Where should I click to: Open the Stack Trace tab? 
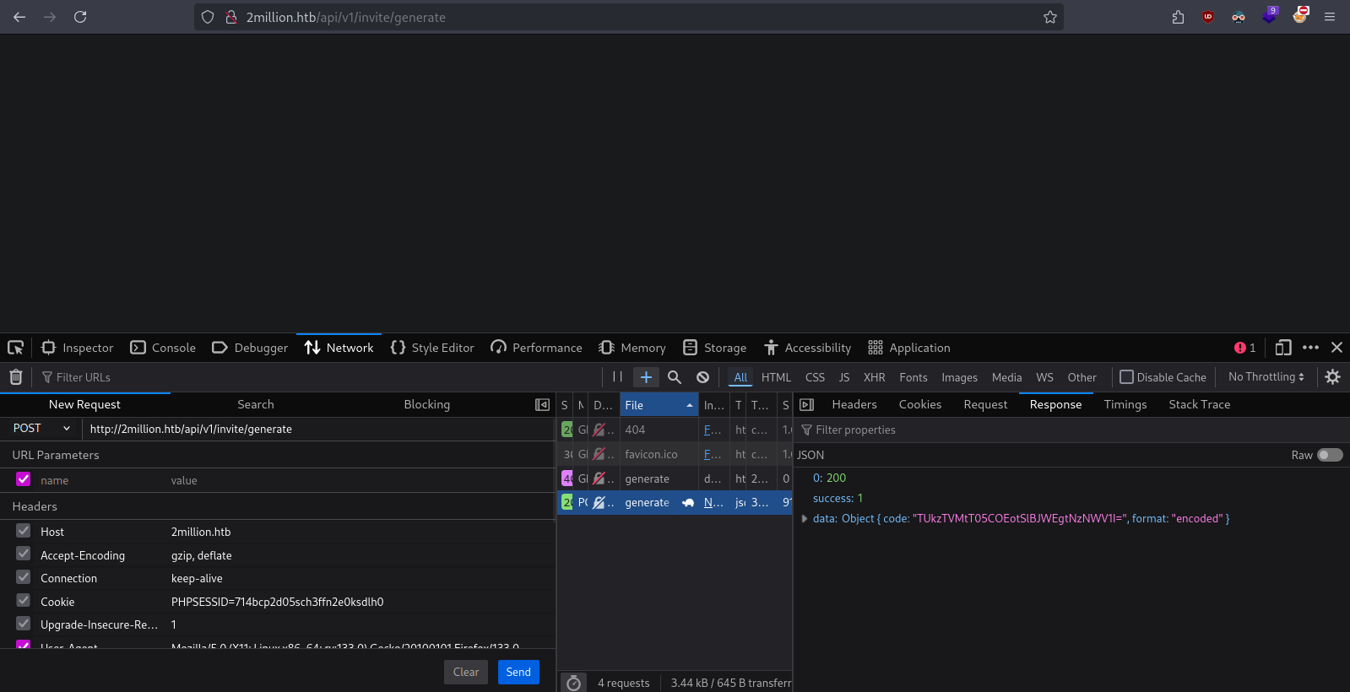click(x=1200, y=405)
